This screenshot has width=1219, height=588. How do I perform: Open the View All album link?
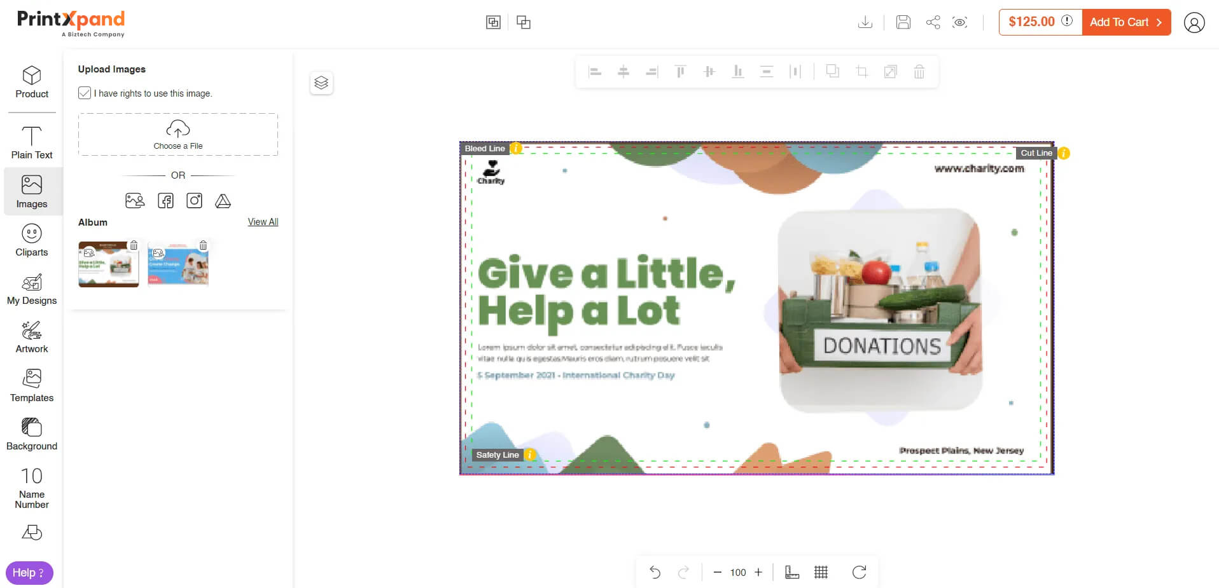tap(263, 222)
